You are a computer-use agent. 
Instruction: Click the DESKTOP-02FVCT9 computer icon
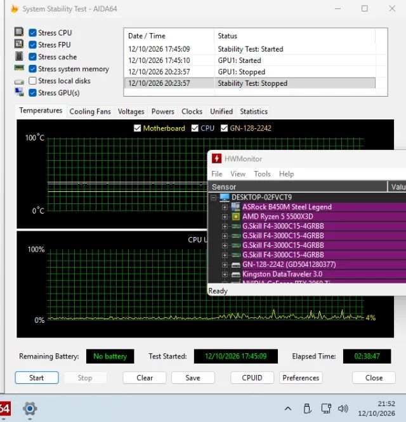(x=225, y=197)
